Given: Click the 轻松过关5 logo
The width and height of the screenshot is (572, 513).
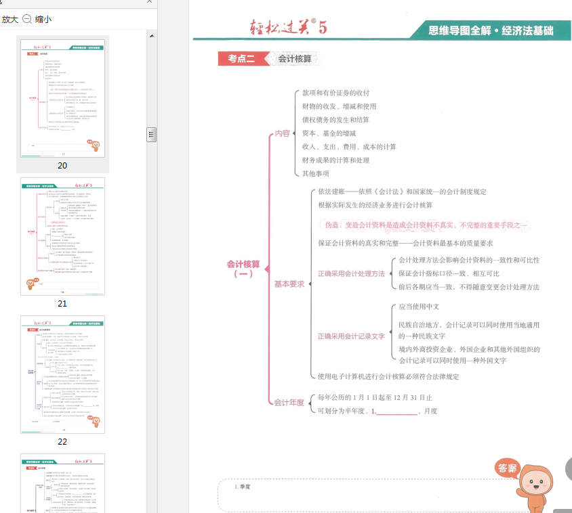Looking at the screenshot, I should pos(288,27).
